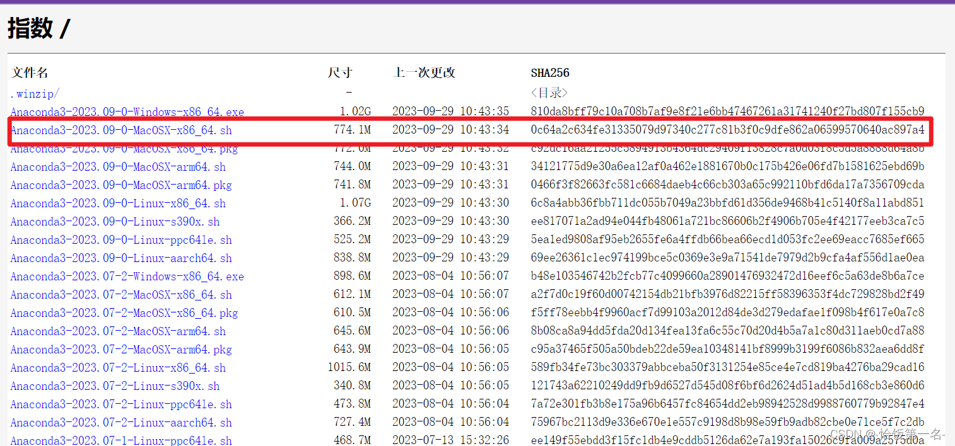Viewport: 955px width, 446px height.
Task: Click the 文件名 column header
Action: 30,72
